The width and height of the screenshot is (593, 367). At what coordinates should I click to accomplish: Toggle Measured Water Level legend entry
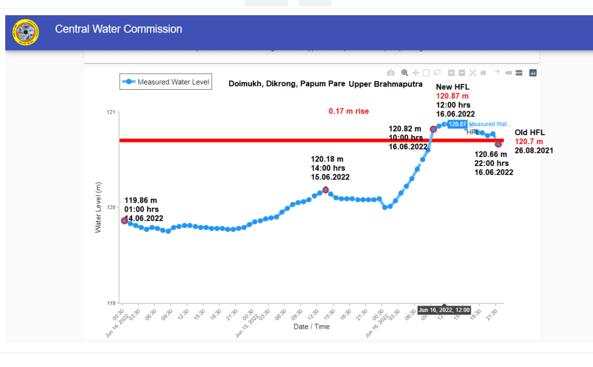pos(166,82)
